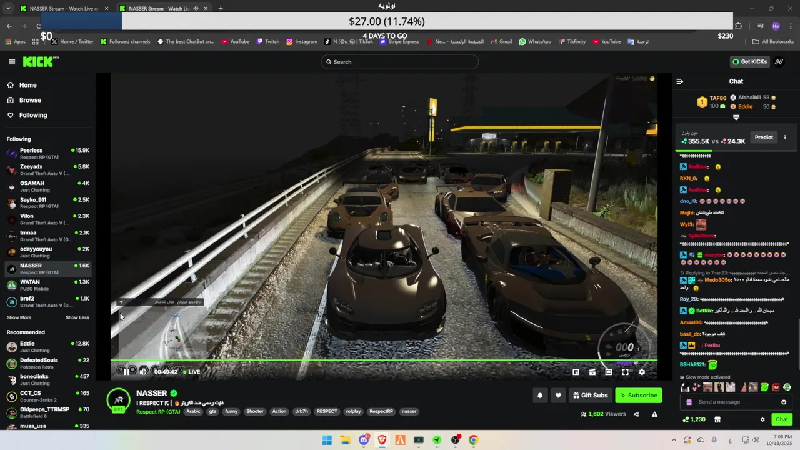The width and height of the screenshot is (800, 450).
Task: Click Show More under Following
Action: [x=19, y=317]
